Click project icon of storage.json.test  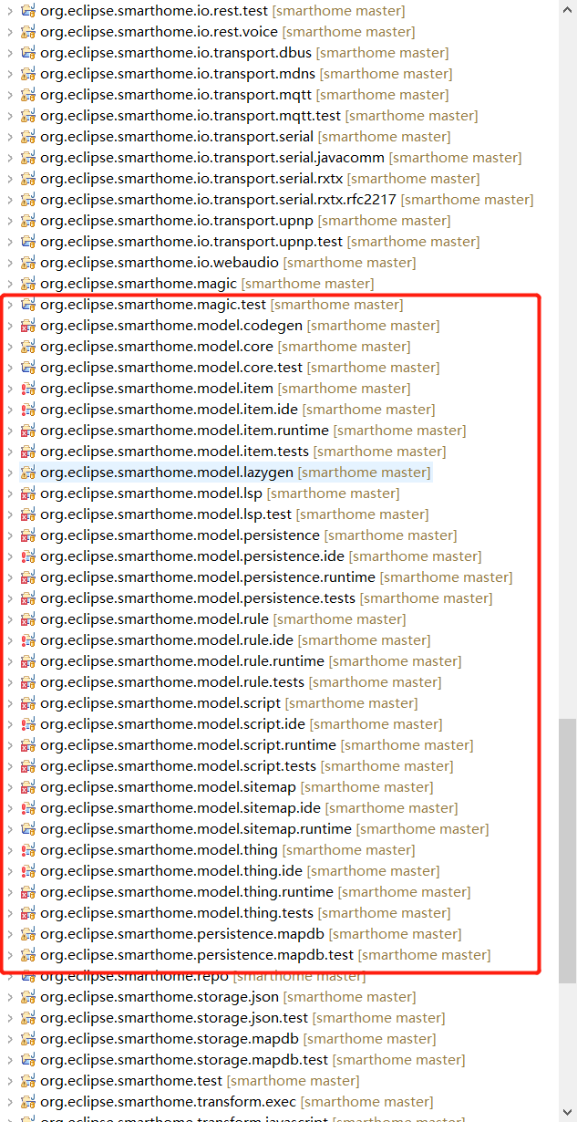[28, 1018]
